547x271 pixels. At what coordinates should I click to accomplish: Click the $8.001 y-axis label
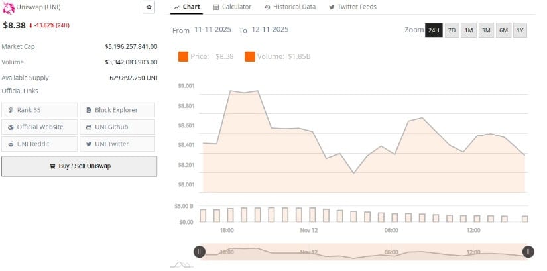tap(186, 184)
